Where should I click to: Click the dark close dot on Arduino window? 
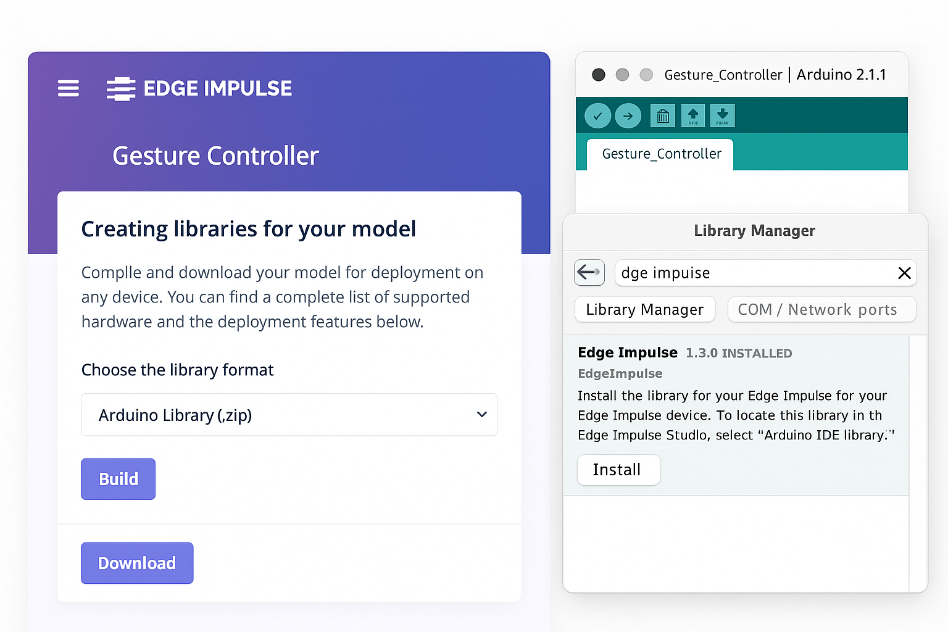(599, 75)
